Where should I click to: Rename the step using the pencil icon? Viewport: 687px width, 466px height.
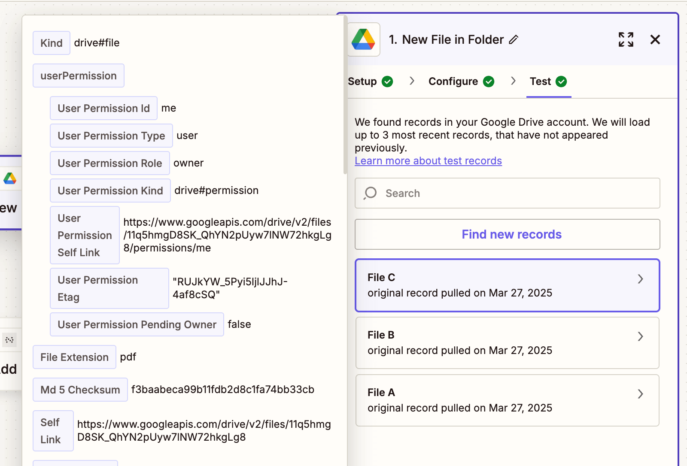coord(514,39)
